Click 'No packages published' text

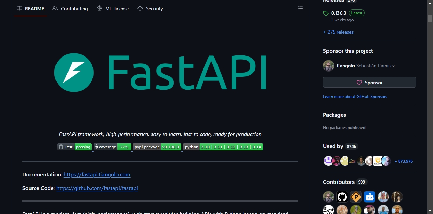[x=344, y=128]
